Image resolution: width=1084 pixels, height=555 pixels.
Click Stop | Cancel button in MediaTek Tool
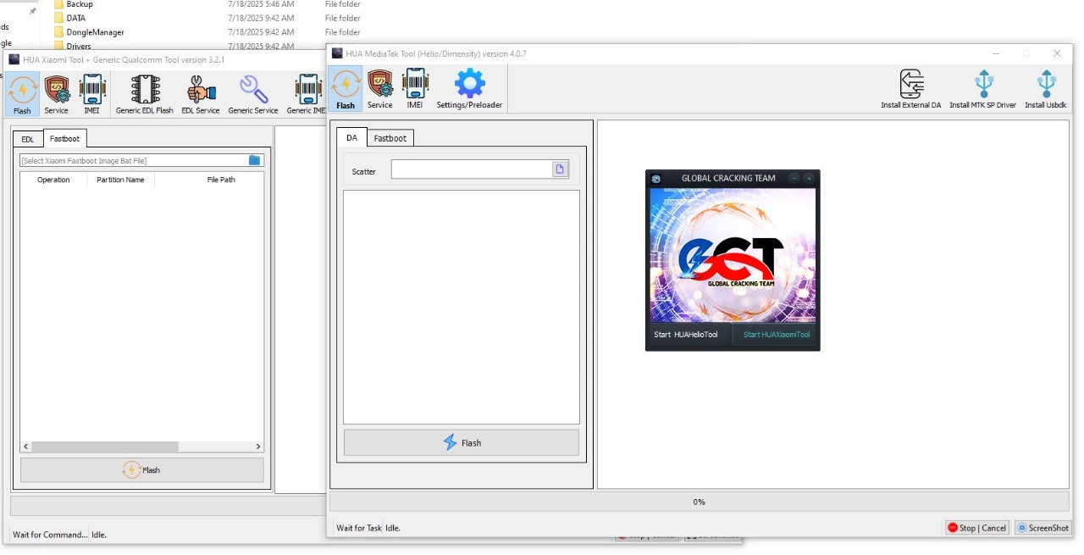click(x=977, y=528)
